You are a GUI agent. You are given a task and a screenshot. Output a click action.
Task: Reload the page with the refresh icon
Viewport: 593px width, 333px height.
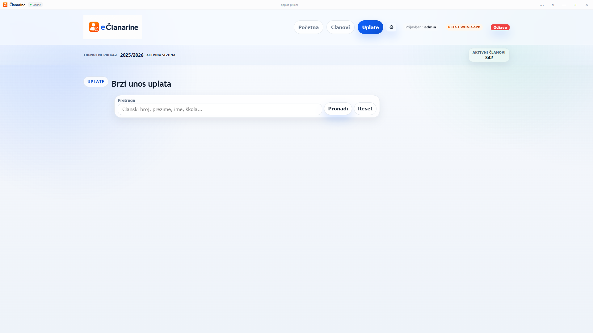[x=553, y=5]
